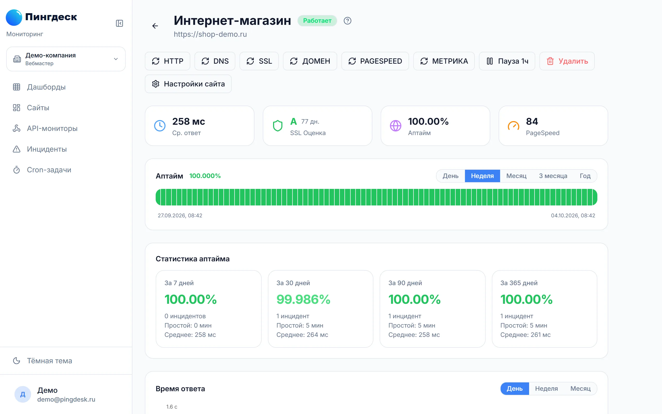The width and height of the screenshot is (662, 414).
Task: Click the shield icon in SSL Оценка card
Action: [x=278, y=126]
